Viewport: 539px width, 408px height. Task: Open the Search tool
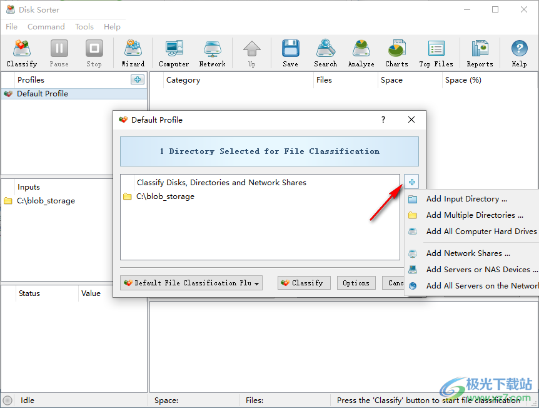pyautogui.click(x=326, y=53)
